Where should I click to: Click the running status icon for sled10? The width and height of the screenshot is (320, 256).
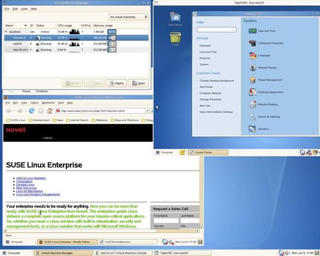[x=37, y=44]
